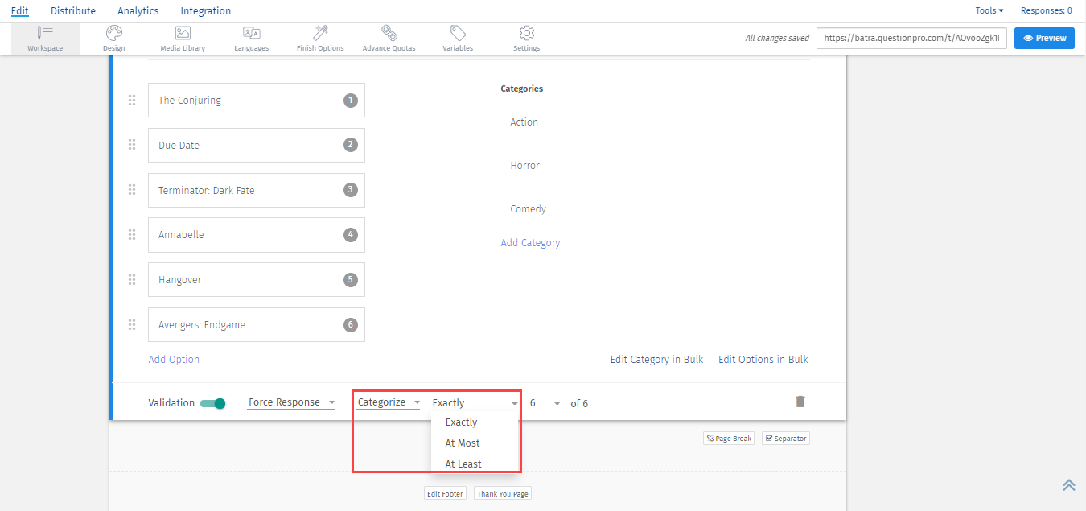Open the Media Library
This screenshot has height=511, width=1086.
183,38
